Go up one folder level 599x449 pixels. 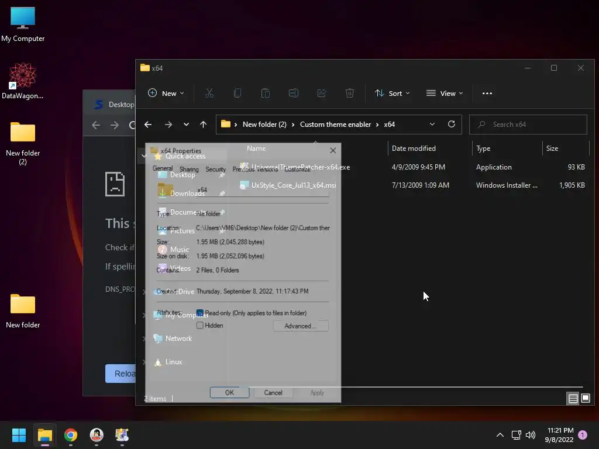coord(203,125)
